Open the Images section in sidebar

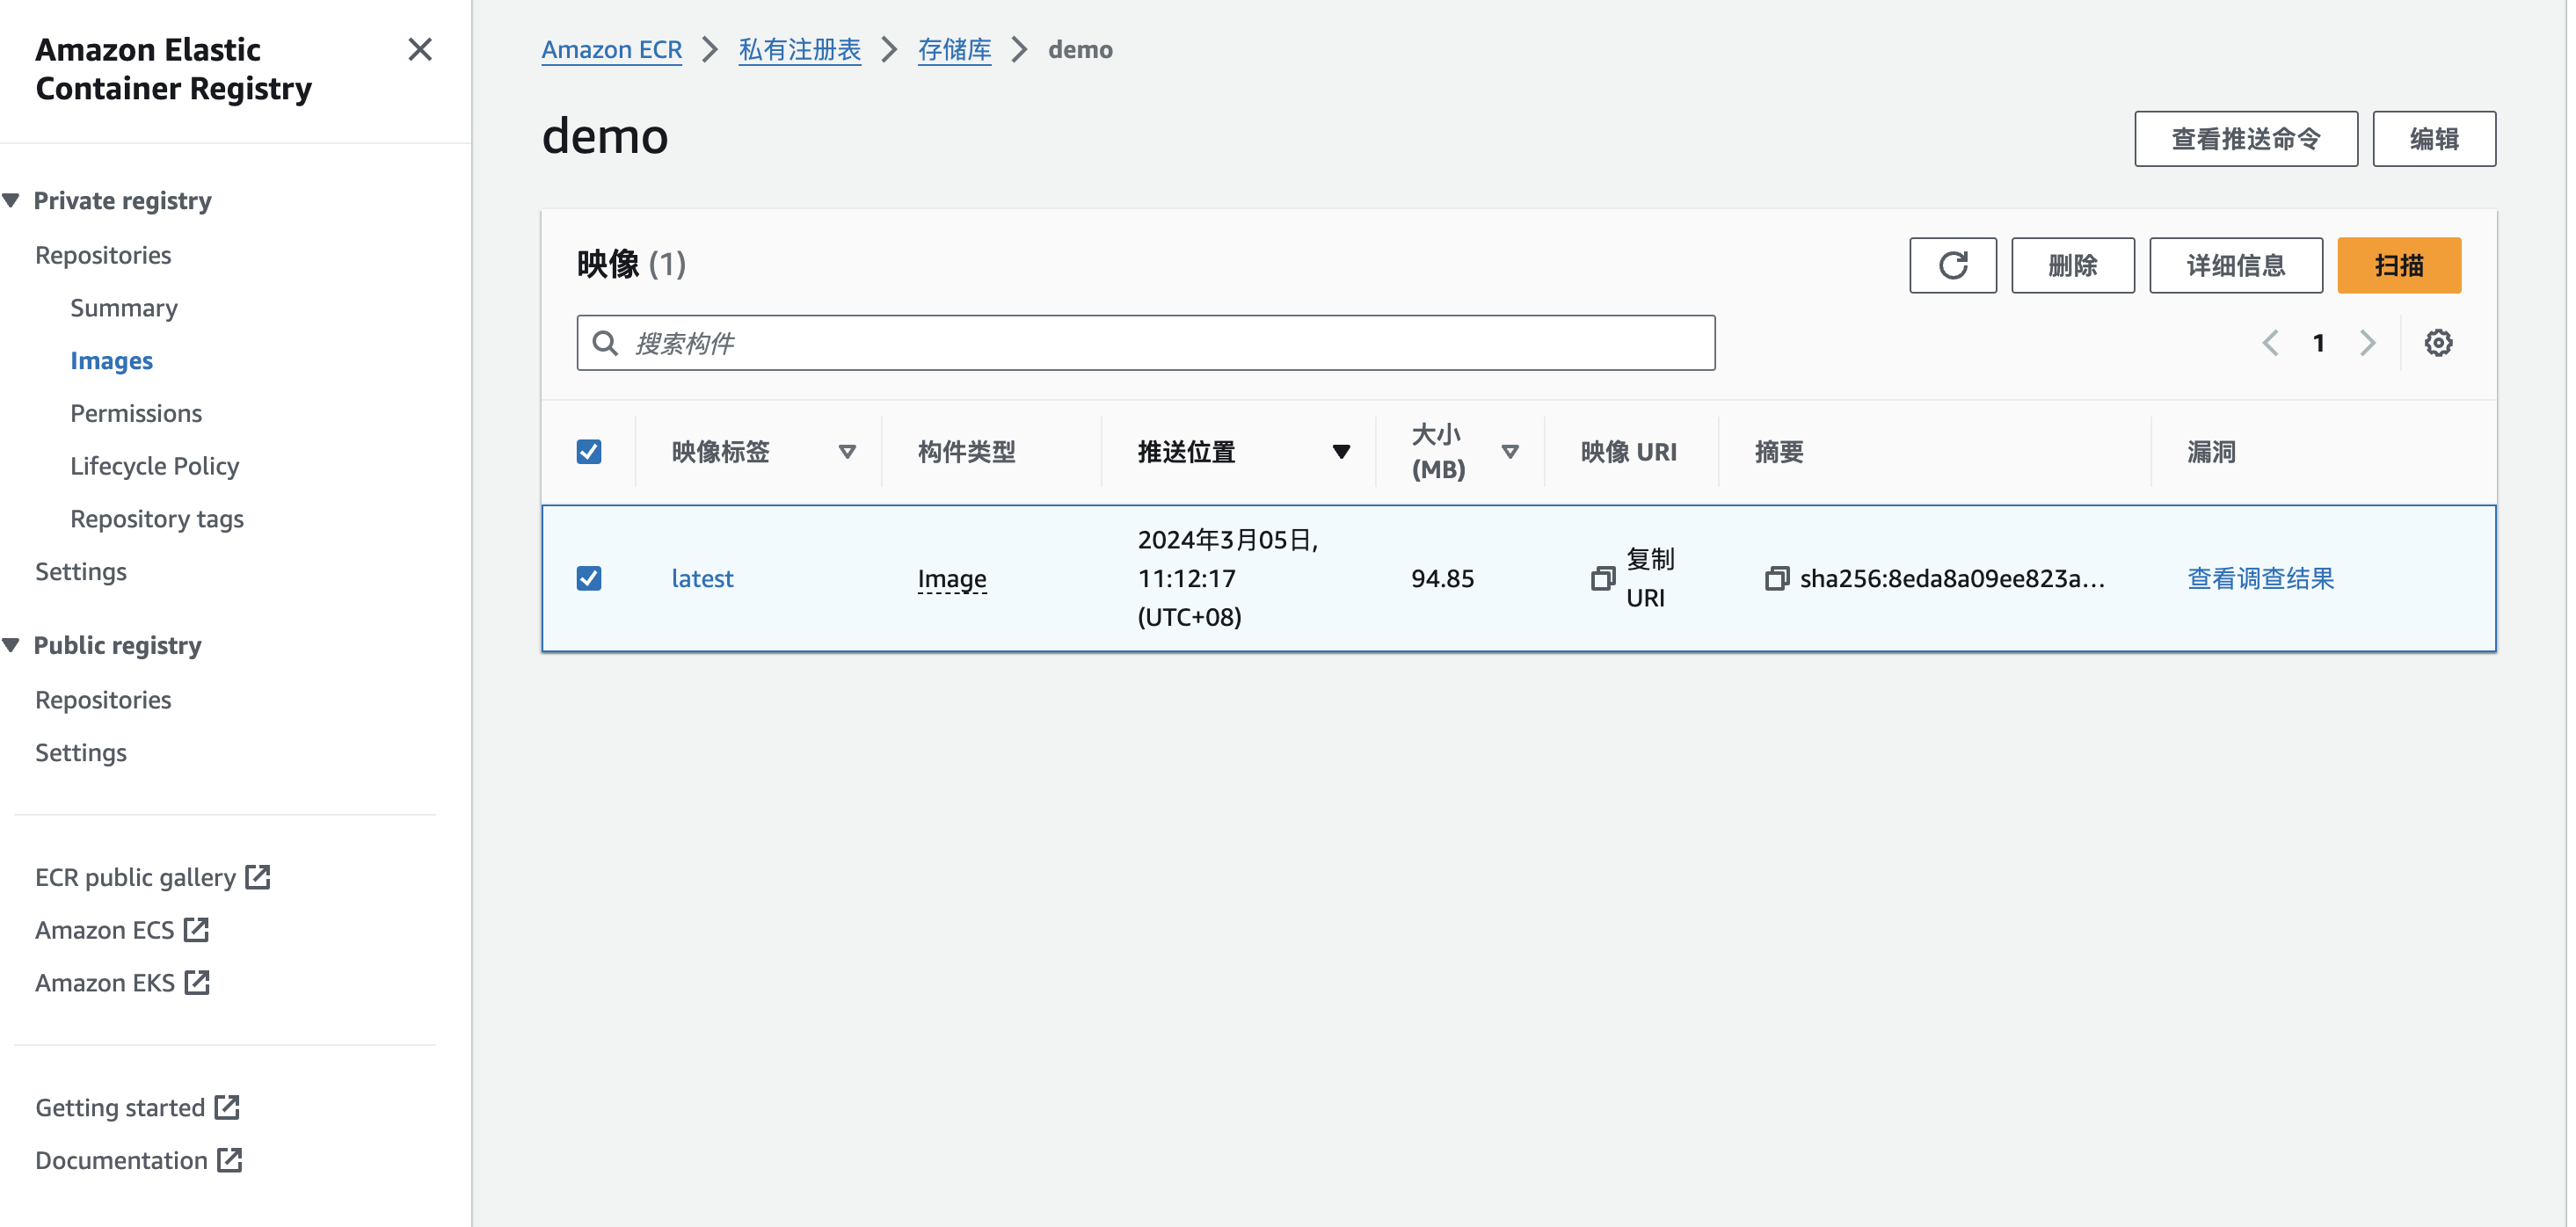(112, 359)
